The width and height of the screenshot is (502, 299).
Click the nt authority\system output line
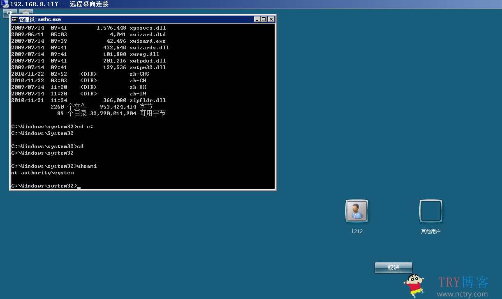pyautogui.click(x=42, y=173)
